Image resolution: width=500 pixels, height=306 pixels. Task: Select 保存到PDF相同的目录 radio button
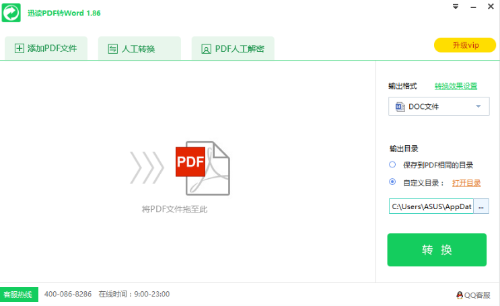(392, 165)
